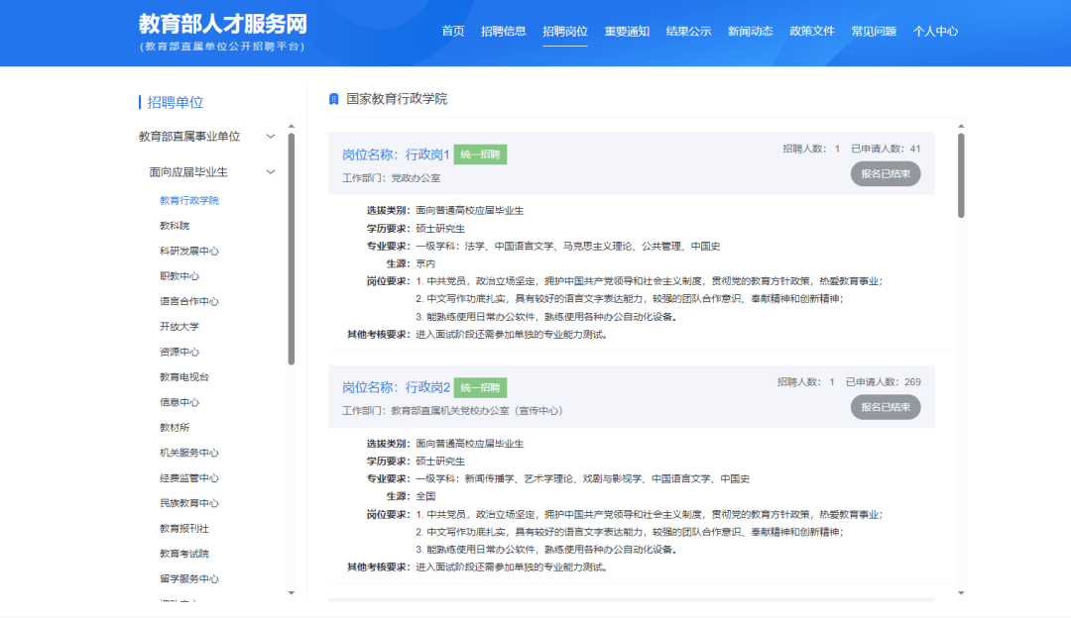Screen dimensions: 1071x618
Task: Select 教科院 in the sidebar
Action: [x=175, y=226]
